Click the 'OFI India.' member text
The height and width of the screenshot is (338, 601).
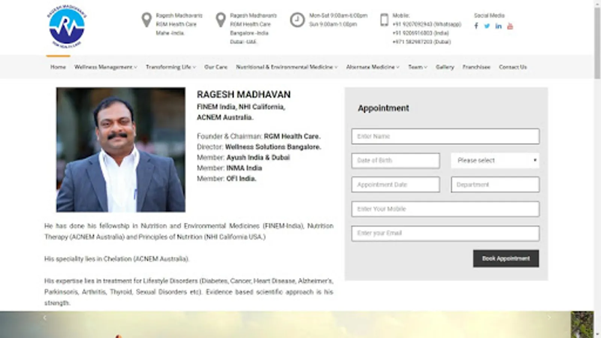(241, 178)
